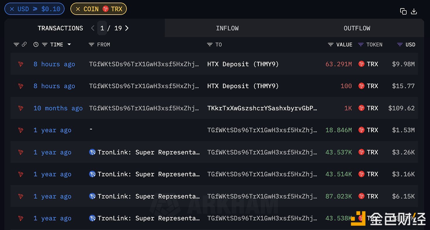Open TO address in the 18.846M row
This screenshot has height=230, width=430.
pyautogui.click(x=262, y=130)
